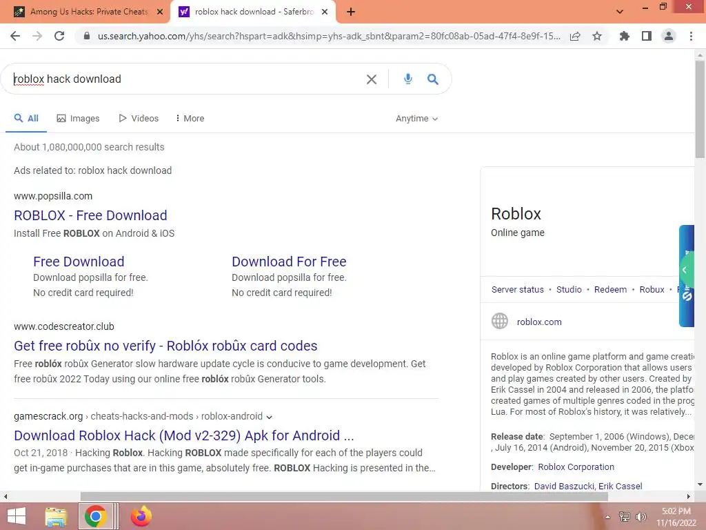The image size is (706, 530).
Task: Click the horizontal scrollbar thumb
Action: (x=344, y=497)
